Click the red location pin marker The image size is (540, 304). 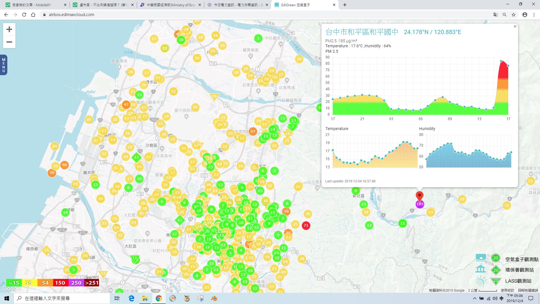point(419,196)
